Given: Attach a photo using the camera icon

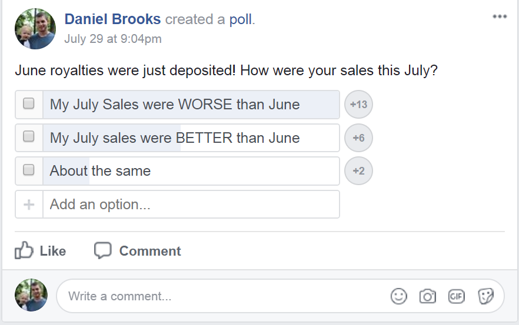Looking at the screenshot, I should tap(428, 296).
